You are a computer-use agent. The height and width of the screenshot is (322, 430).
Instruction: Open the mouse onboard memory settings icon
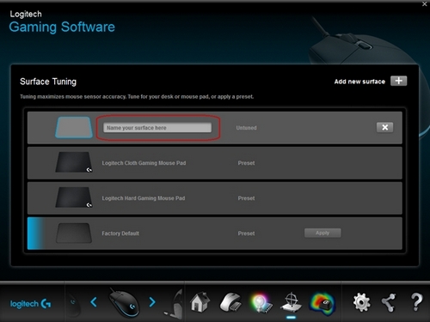click(230, 302)
